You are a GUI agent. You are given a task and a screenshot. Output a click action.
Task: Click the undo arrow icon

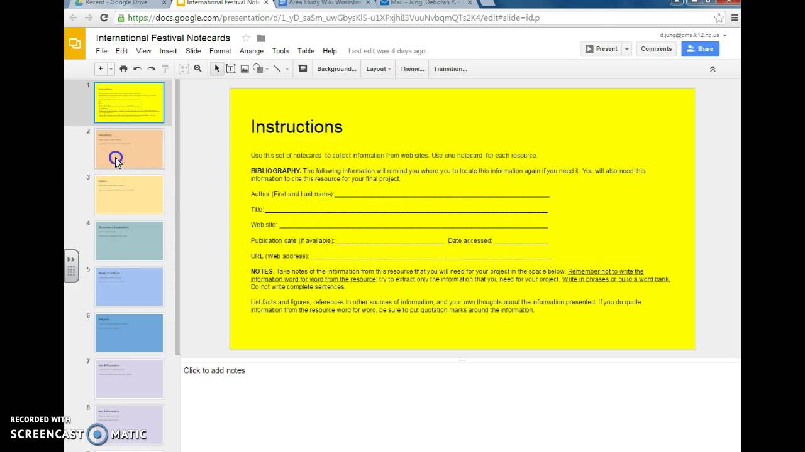(137, 69)
